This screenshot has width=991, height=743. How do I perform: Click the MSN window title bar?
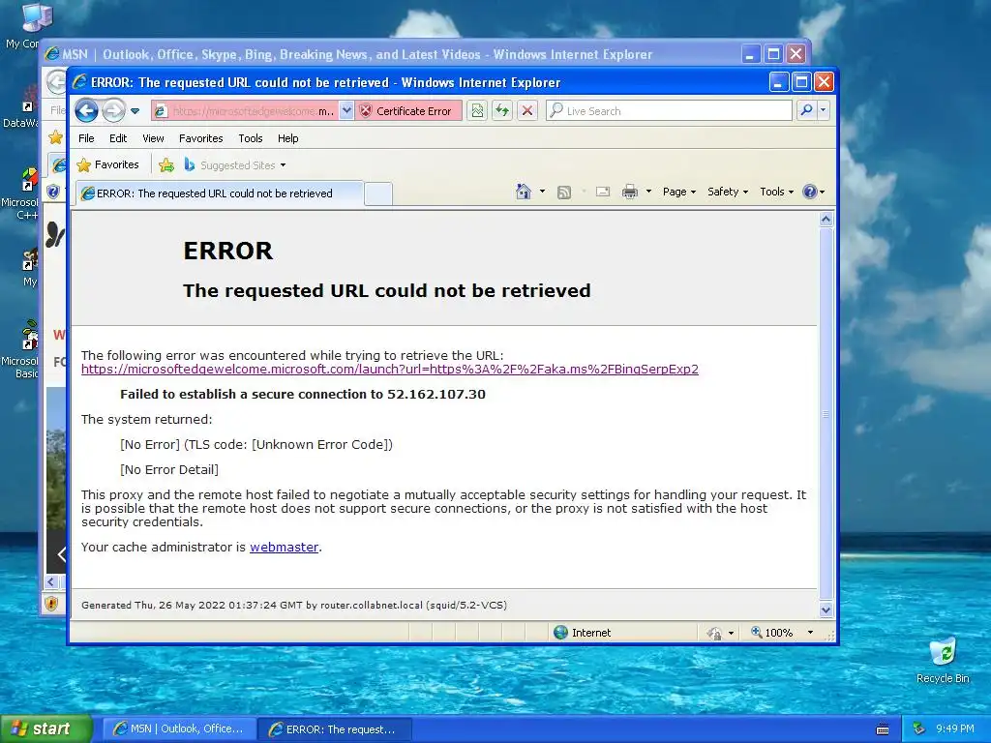pyautogui.click(x=392, y=54)
